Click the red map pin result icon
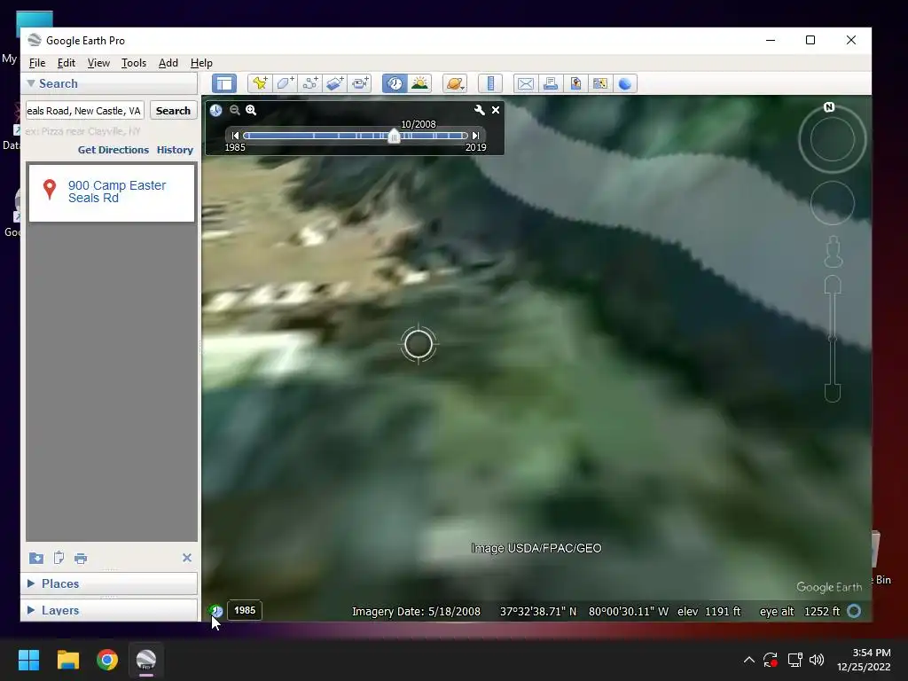This screenshot has height=681, width=908. [50, 190]
